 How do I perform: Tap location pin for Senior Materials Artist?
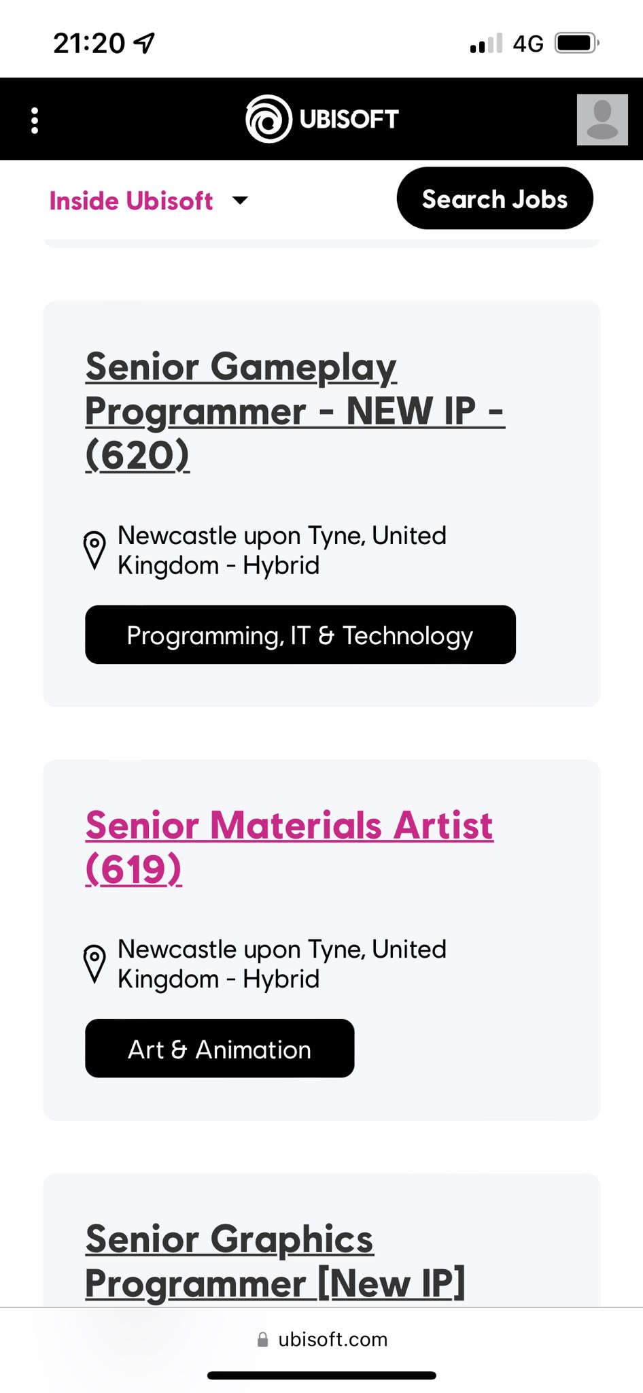coord(94,964)
